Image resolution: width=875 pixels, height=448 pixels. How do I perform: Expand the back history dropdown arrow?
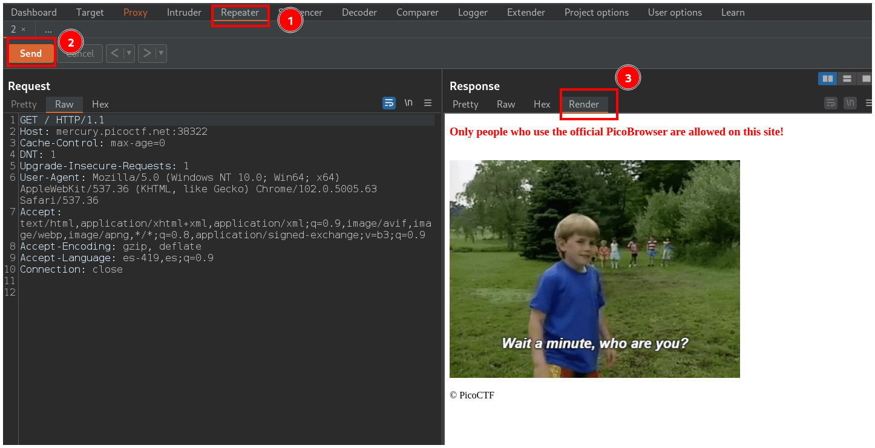click(x=129, y=53)
